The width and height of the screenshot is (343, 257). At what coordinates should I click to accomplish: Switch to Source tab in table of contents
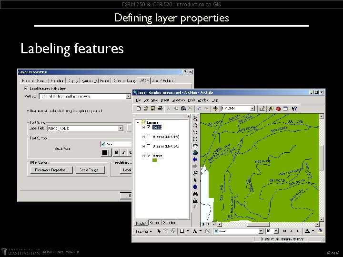[154, 223]
